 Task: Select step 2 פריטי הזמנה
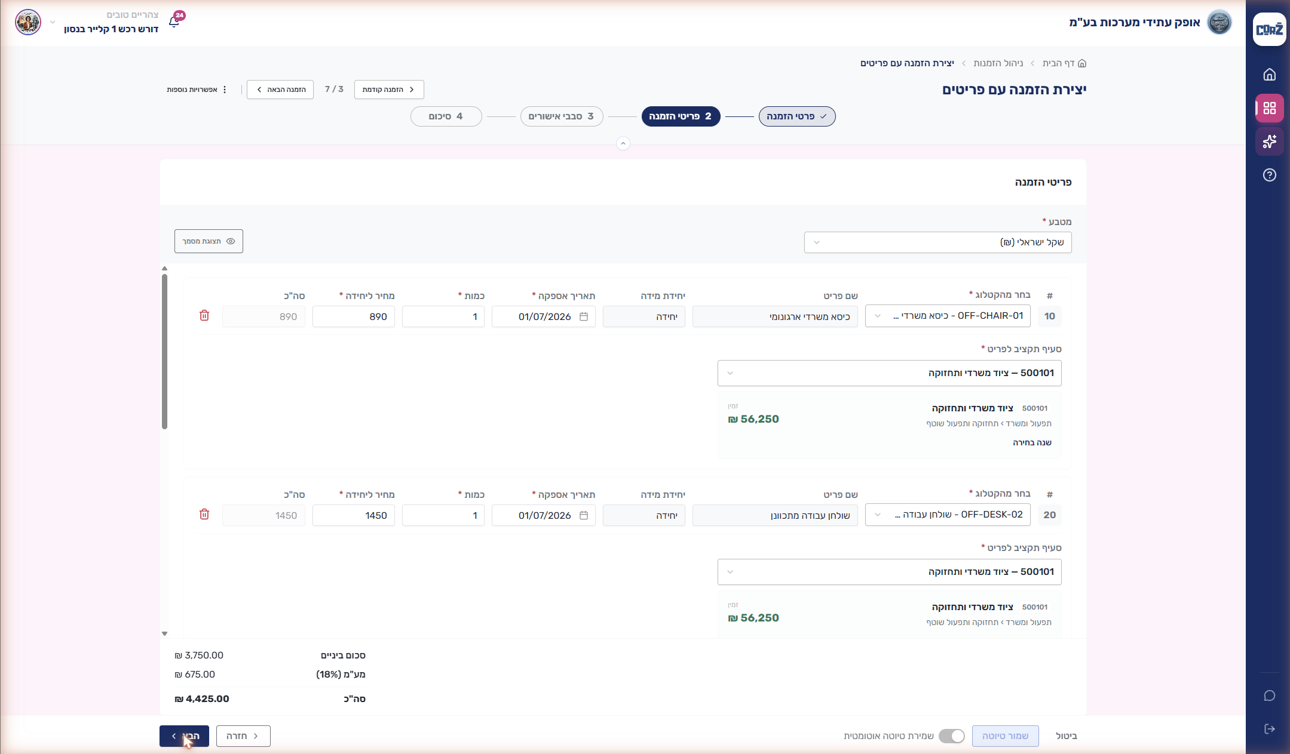tap(681, 116)
